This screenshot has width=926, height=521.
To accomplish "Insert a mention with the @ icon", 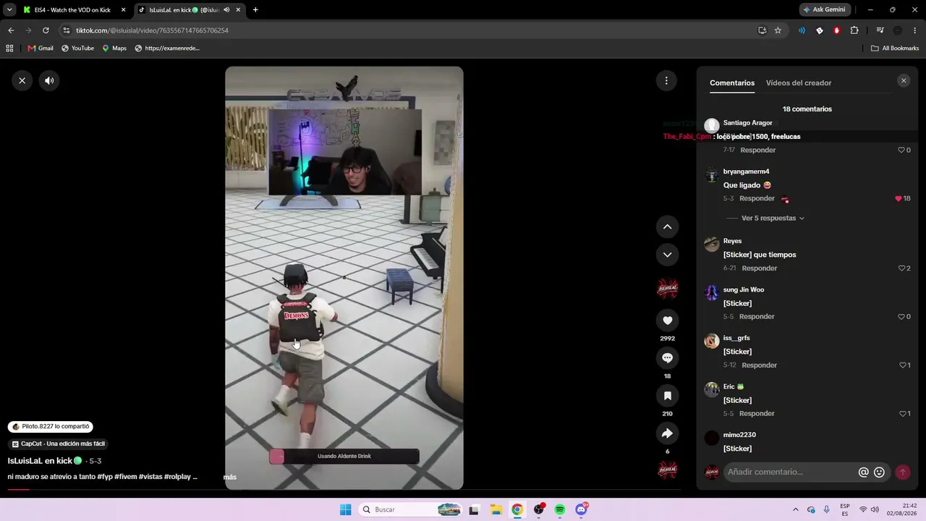I will point(863,472).
